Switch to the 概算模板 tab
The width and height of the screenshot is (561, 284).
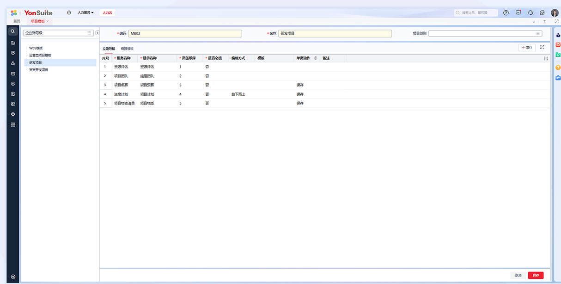(x=127, y=49)
